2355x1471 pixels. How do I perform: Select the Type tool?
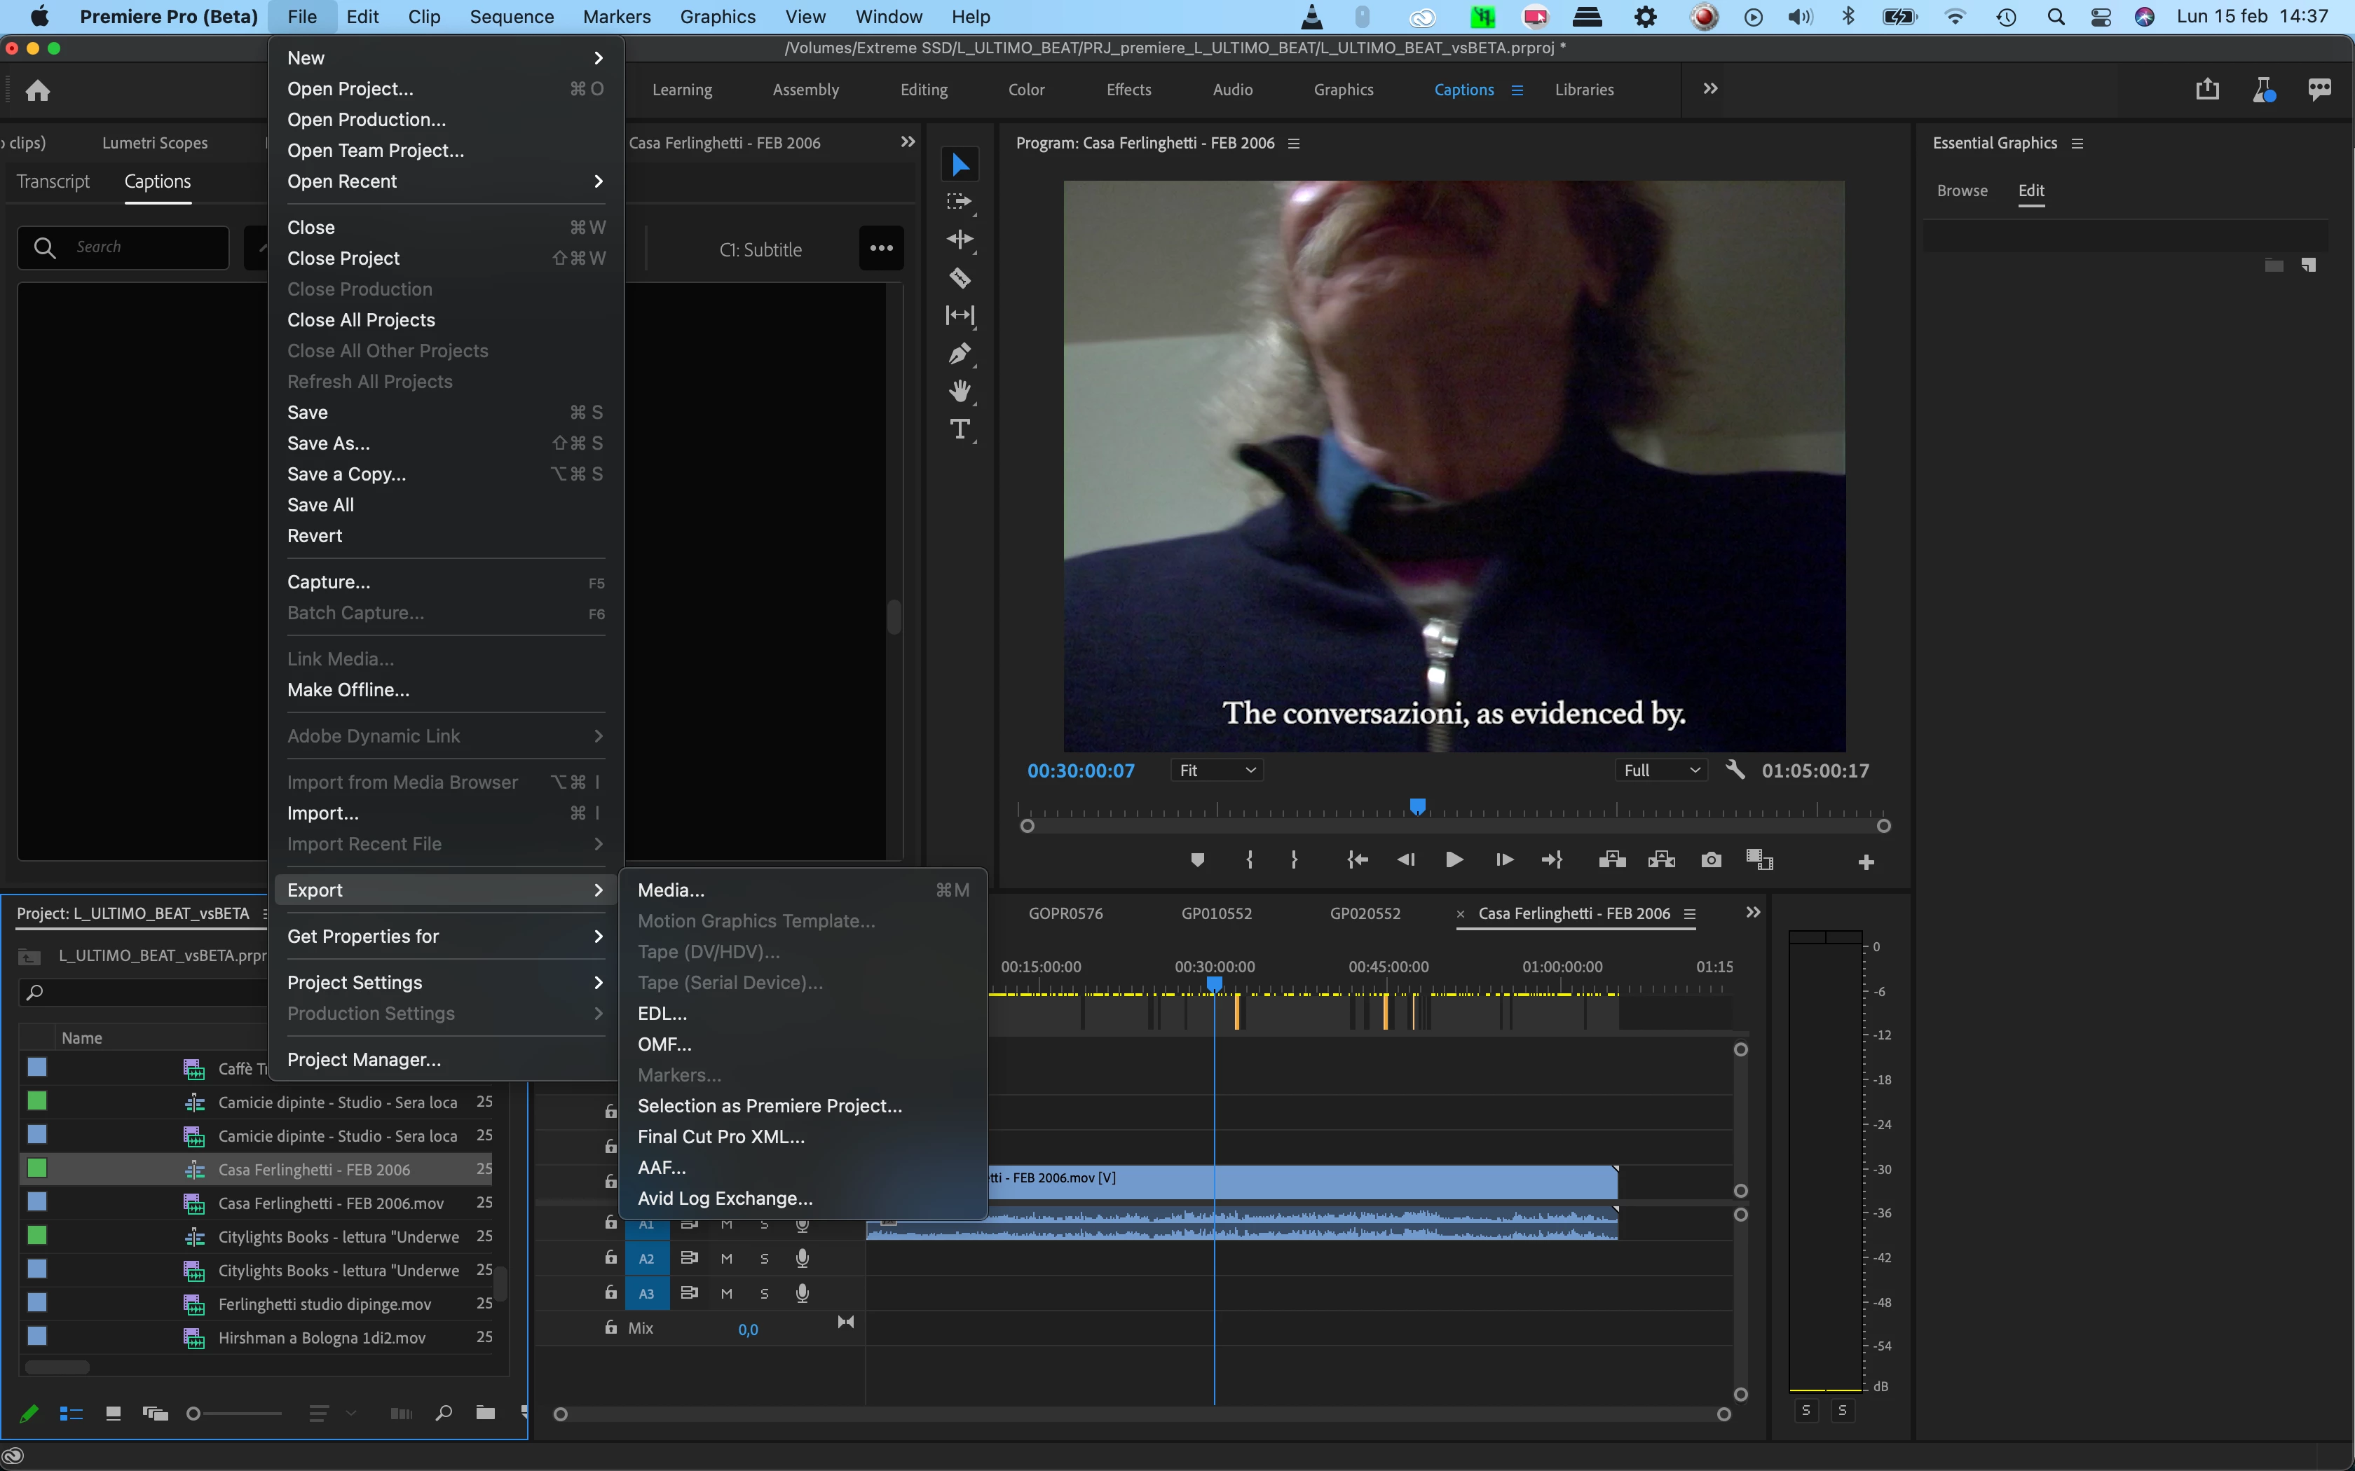pyautogui.click(x=960, y=429)
